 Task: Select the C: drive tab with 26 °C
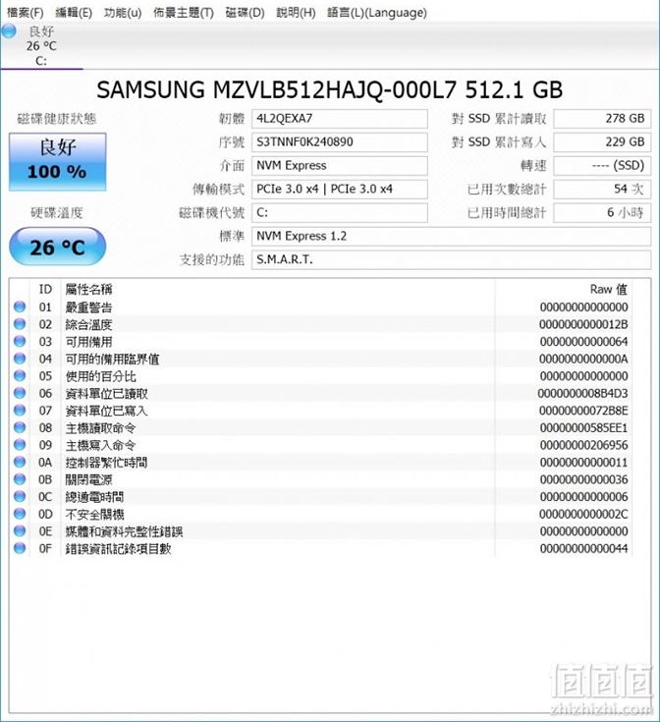[x=41, y=45]
